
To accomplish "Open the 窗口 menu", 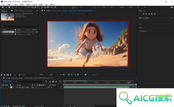I will tap(47, 5).
